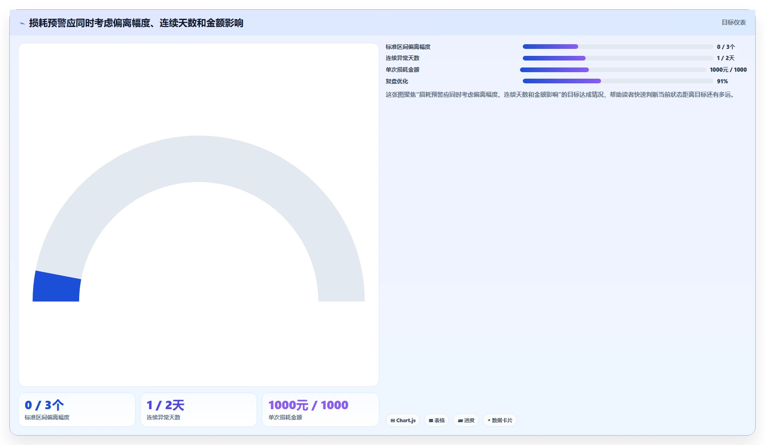Click the grey unfilled gauge arc

[198, 158]
